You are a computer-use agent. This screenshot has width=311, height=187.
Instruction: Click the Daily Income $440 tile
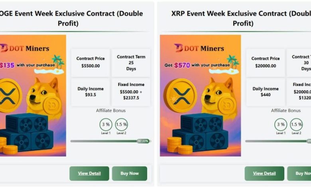click(x=266, y=92)
